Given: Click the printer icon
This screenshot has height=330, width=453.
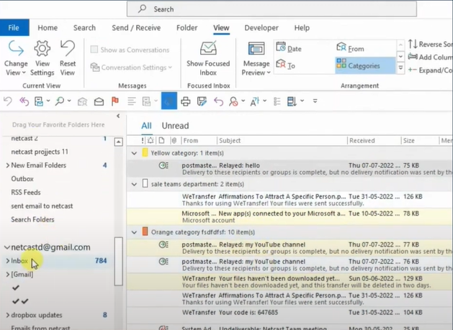Looking at the screenshot, I should click(186, 101).
